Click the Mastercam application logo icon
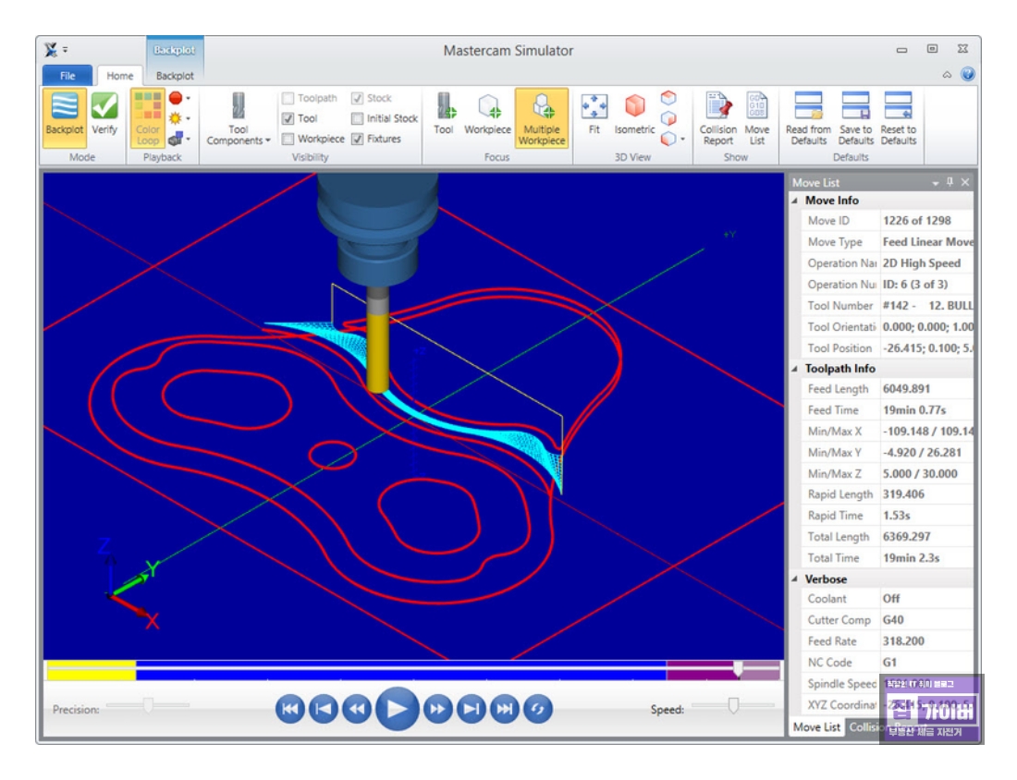This screenshot has height=780, width=1017. click(x=51, y=49)
